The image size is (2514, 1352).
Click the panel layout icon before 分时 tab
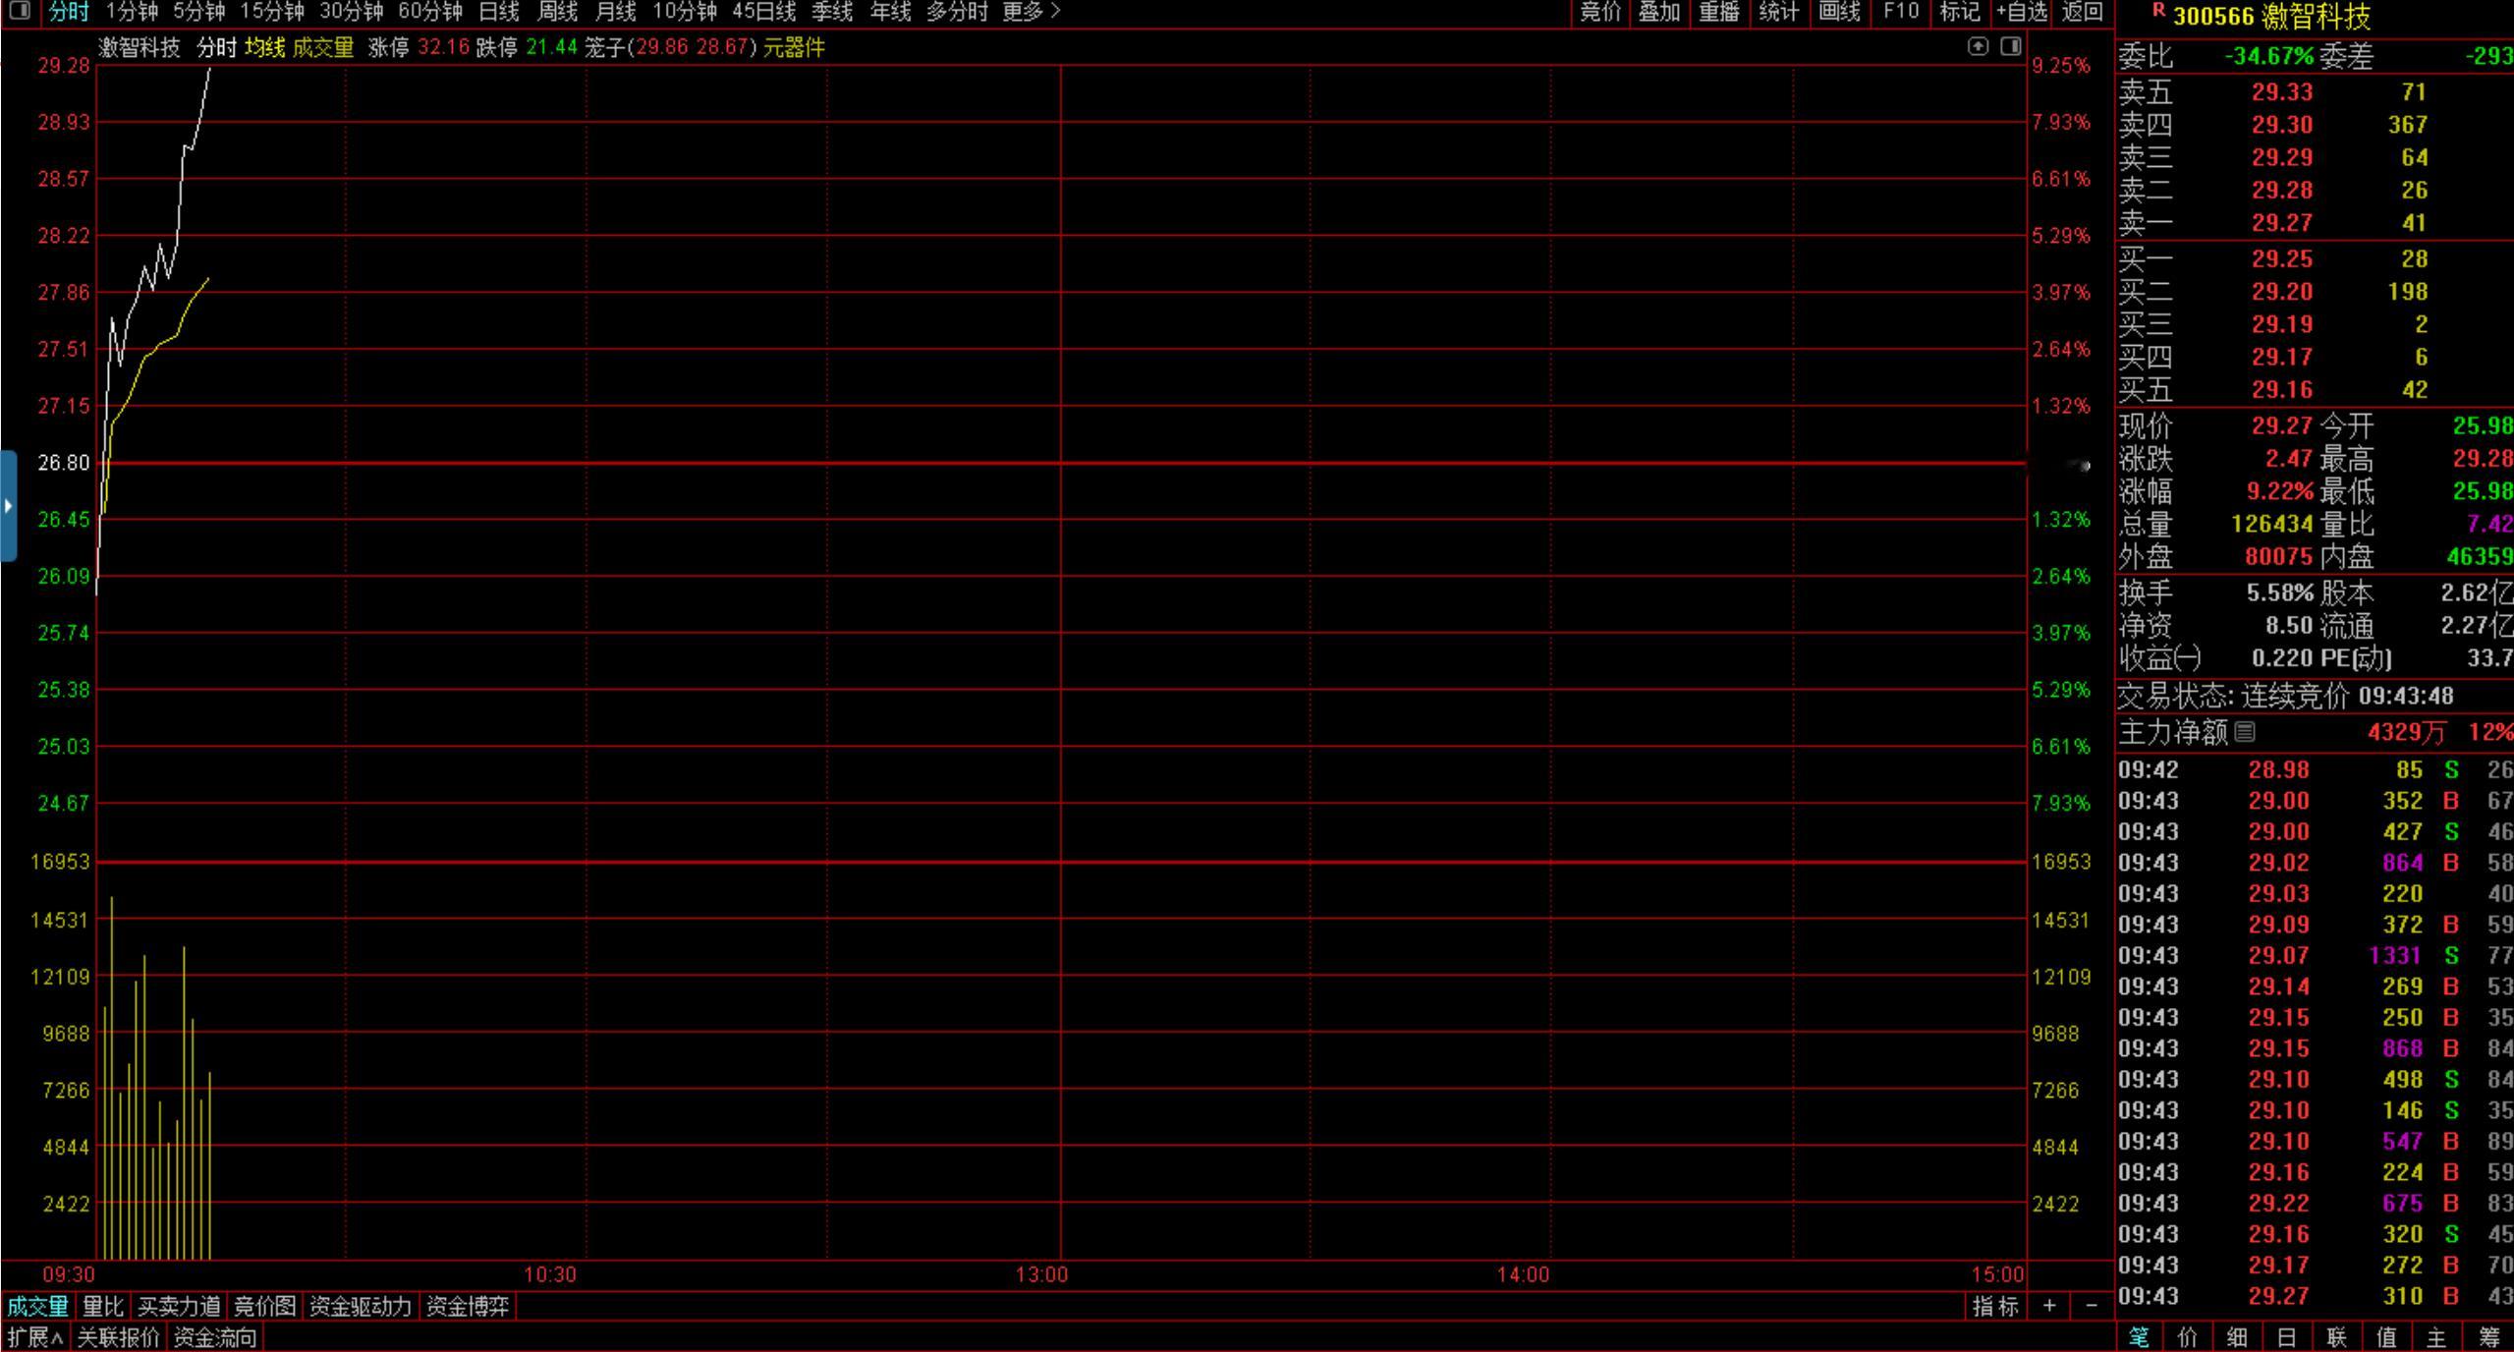coord(19,12)
